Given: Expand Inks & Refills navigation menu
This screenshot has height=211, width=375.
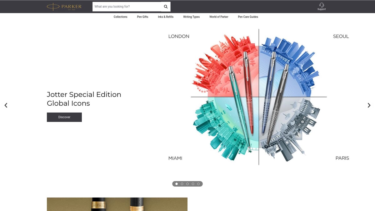Looking at the screenshot, I should coord(166,17).
